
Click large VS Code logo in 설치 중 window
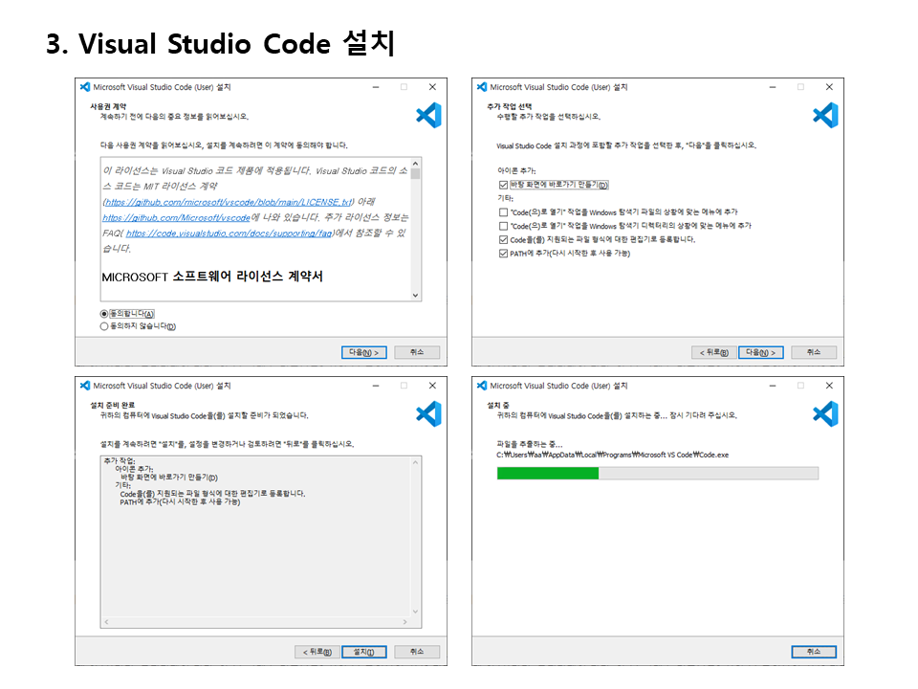pos(825,413)
